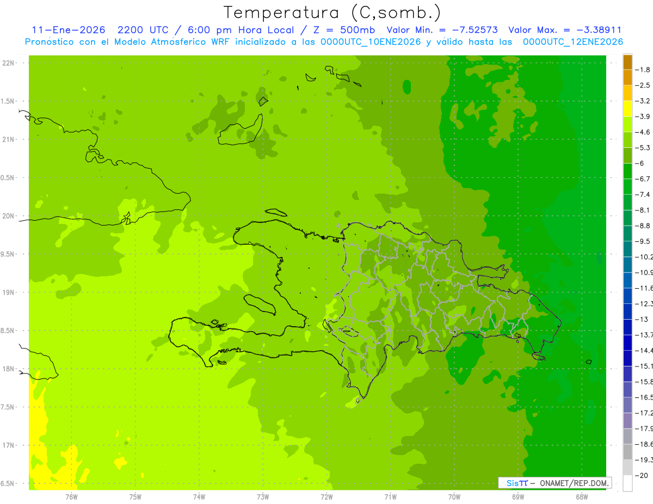Click the '2200 UTC' time text

143,30
